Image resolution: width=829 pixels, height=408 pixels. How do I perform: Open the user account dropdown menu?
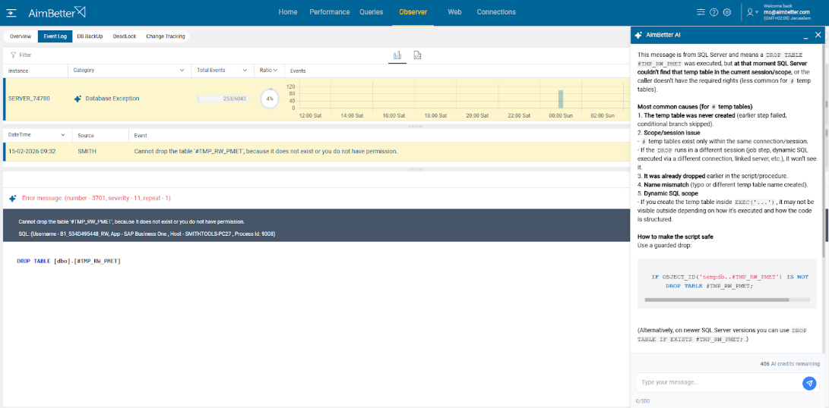(752, 12)
